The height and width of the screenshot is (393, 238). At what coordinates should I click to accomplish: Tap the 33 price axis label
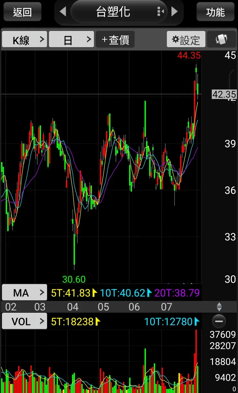click(x=230, y=237)
